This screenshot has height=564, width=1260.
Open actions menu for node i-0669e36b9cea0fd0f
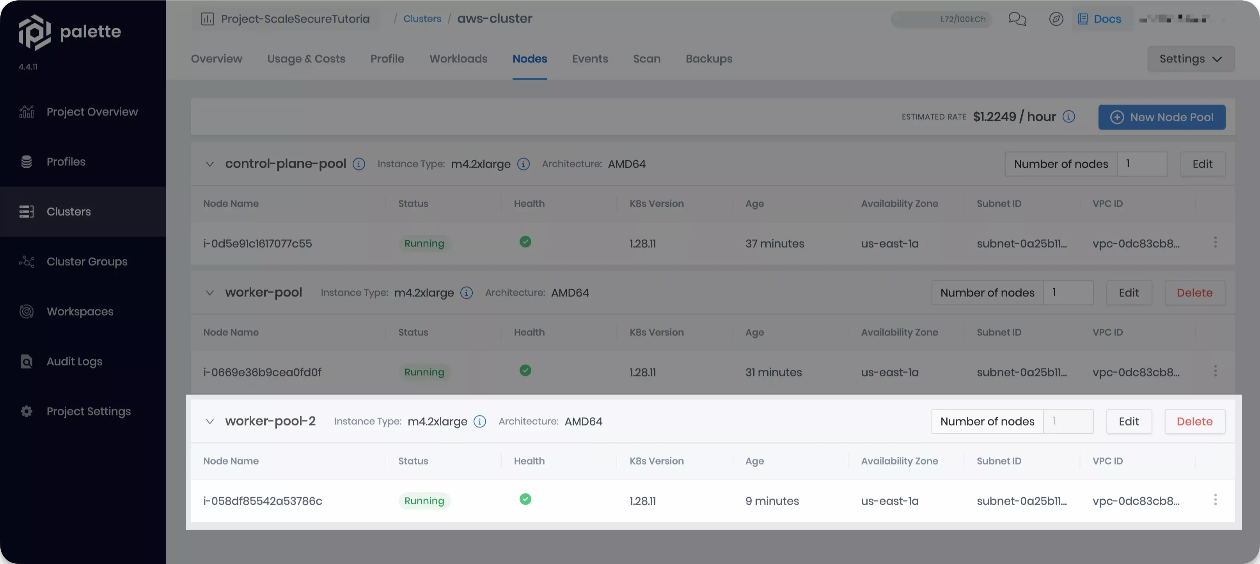1215,371
